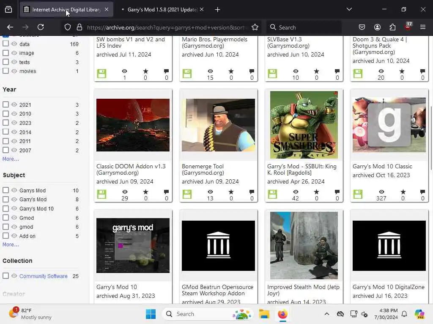Open clock showing 4:38 PM 7/30/2024
The image size is (433, 324).
coord(386,314)
